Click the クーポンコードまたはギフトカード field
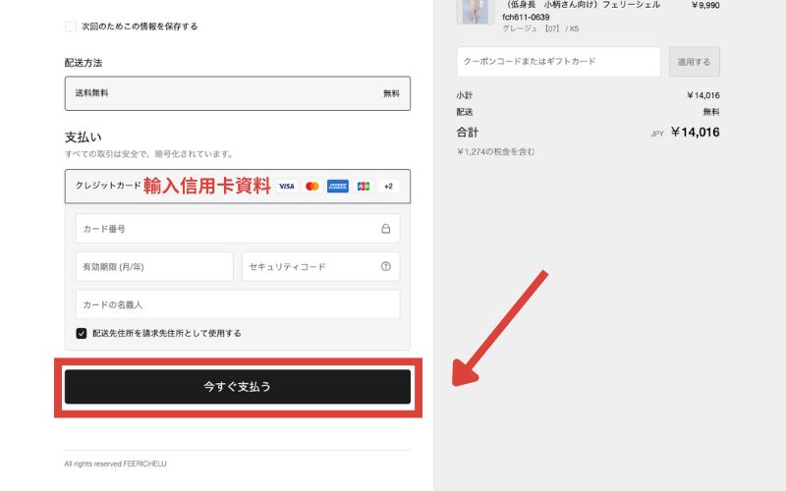Image resolution: width=786 pixels, height=491 pixels. [x=558, y=61]
